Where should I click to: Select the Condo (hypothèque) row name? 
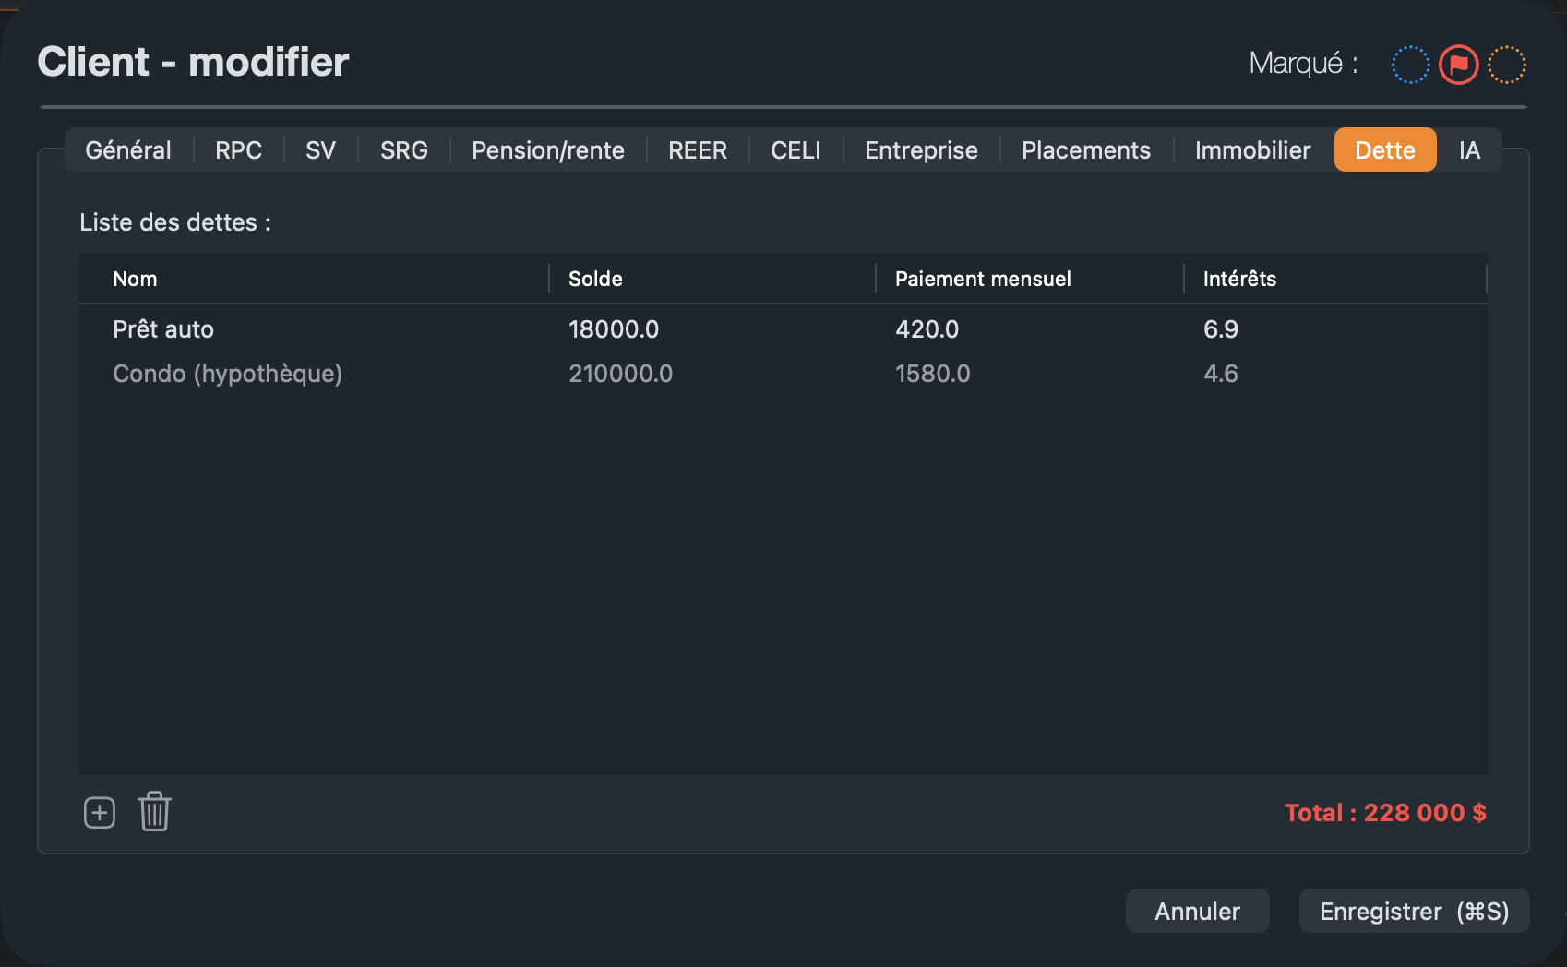pos(227,374)
